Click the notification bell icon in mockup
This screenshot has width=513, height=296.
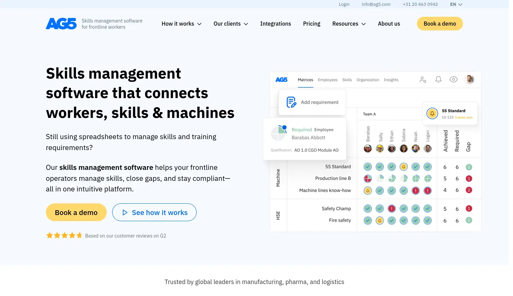(x=438, y=80)
